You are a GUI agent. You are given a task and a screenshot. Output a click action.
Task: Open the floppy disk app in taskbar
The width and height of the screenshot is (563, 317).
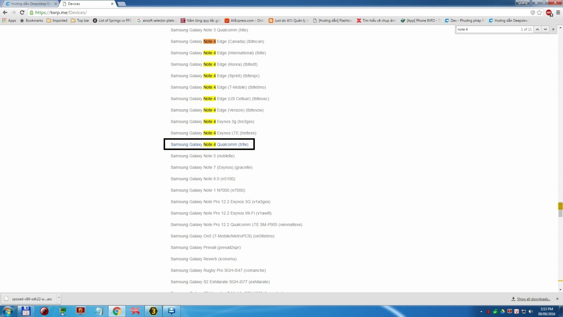coord(26,311)
